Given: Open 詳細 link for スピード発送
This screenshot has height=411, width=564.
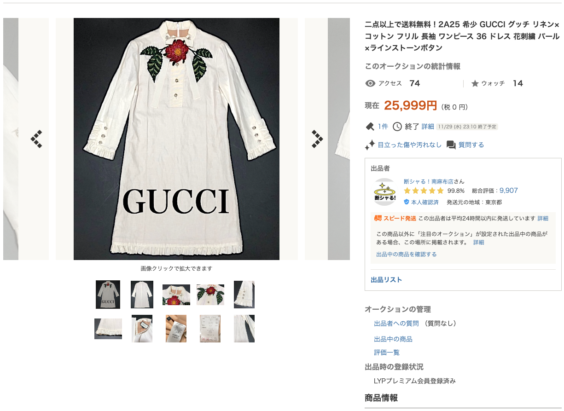Looking at the screenshot, I should coord(543,218).
